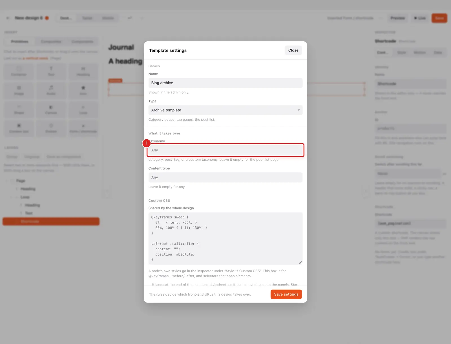Image resolution: width=451 pixels, height=344 pixels.
Task: Click Save as component in Layers panel
Action: (x=64, y=157)
